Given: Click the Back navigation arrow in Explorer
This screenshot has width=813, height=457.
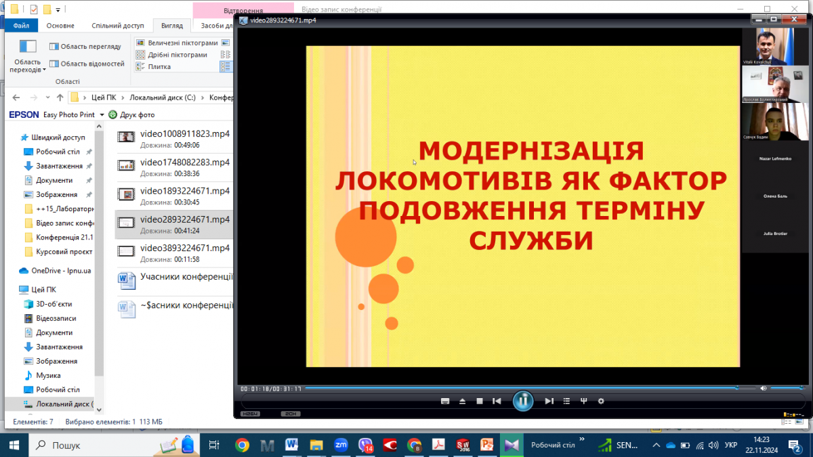Looking at the screenshot, I should tap(16, 97).
